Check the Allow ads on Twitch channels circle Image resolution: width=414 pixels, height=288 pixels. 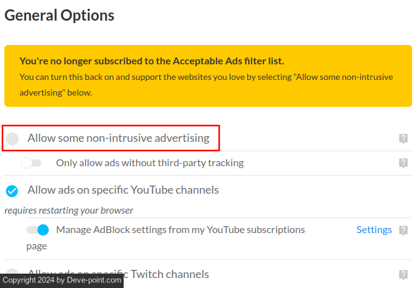tap(12, 272)
